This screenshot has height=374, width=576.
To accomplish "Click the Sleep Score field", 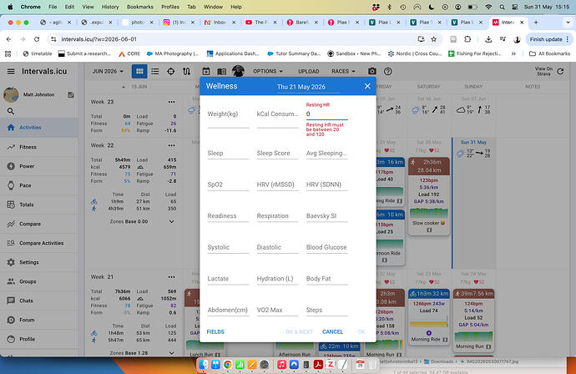I will tap(278, 154).
